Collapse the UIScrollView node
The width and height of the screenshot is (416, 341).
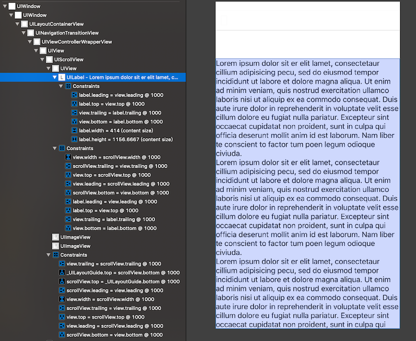[x=42, y=60]
